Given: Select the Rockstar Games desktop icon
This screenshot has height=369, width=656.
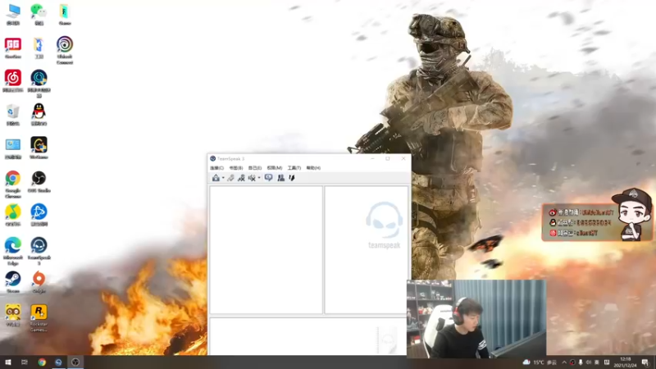Looking at the screenshot, I should pyautogui.click(x=39, y=318).
